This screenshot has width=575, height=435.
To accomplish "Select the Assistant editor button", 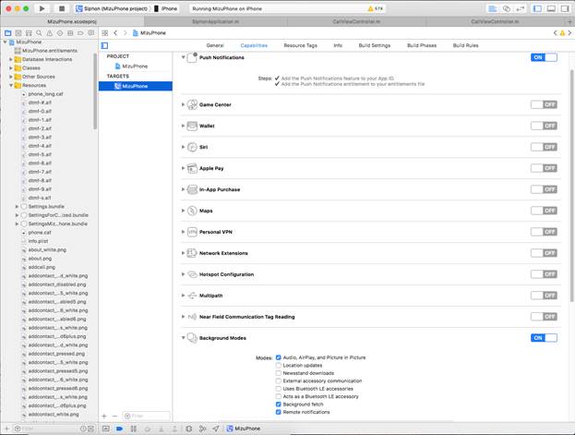I will [x=507, y=8].
